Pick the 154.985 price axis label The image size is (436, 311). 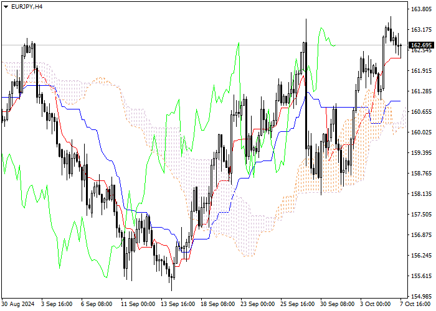(x=421, y=296)
